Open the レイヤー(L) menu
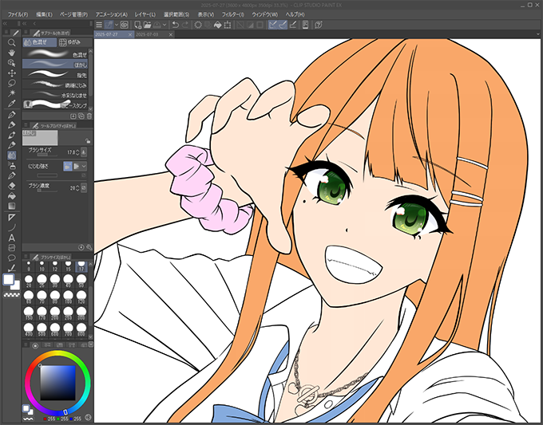The height and width of the screenshot is (425, 543). coord(145,14)
